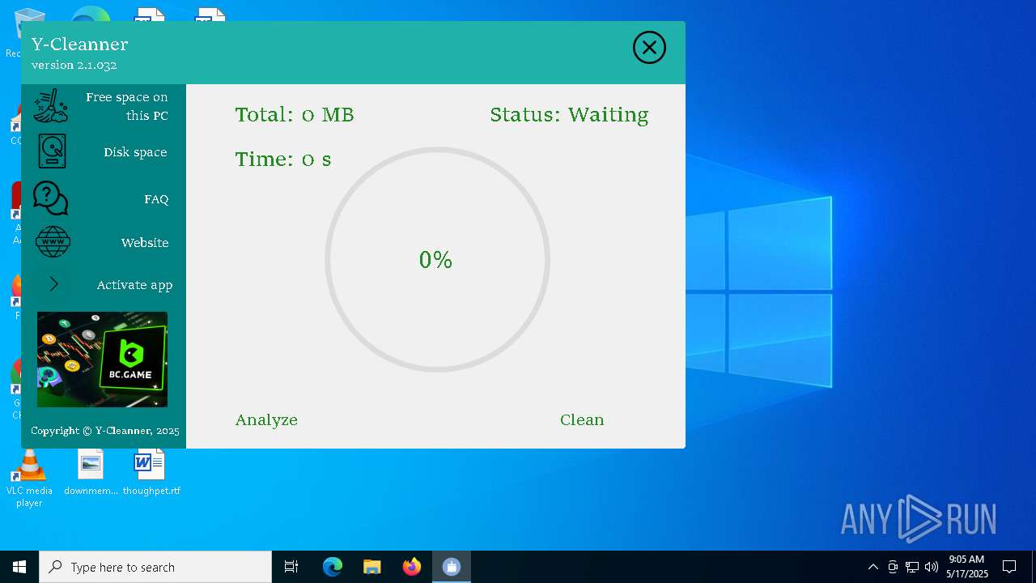The height and width of the screenshot is (583, 1036).
Task: Click the WWW globe icon
Action: [53, 242]
